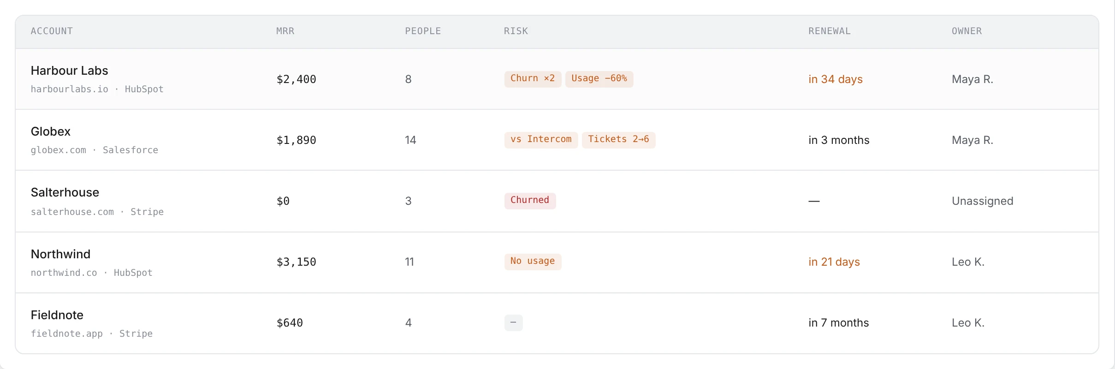This screenshot has width=1115, height=369.
Task: Click Fieldnote's empty risk dash badge
Action: pos(513,322)
